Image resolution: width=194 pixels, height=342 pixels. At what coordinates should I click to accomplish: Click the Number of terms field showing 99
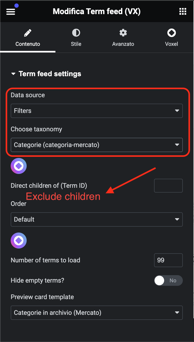(x=168, y=260)
